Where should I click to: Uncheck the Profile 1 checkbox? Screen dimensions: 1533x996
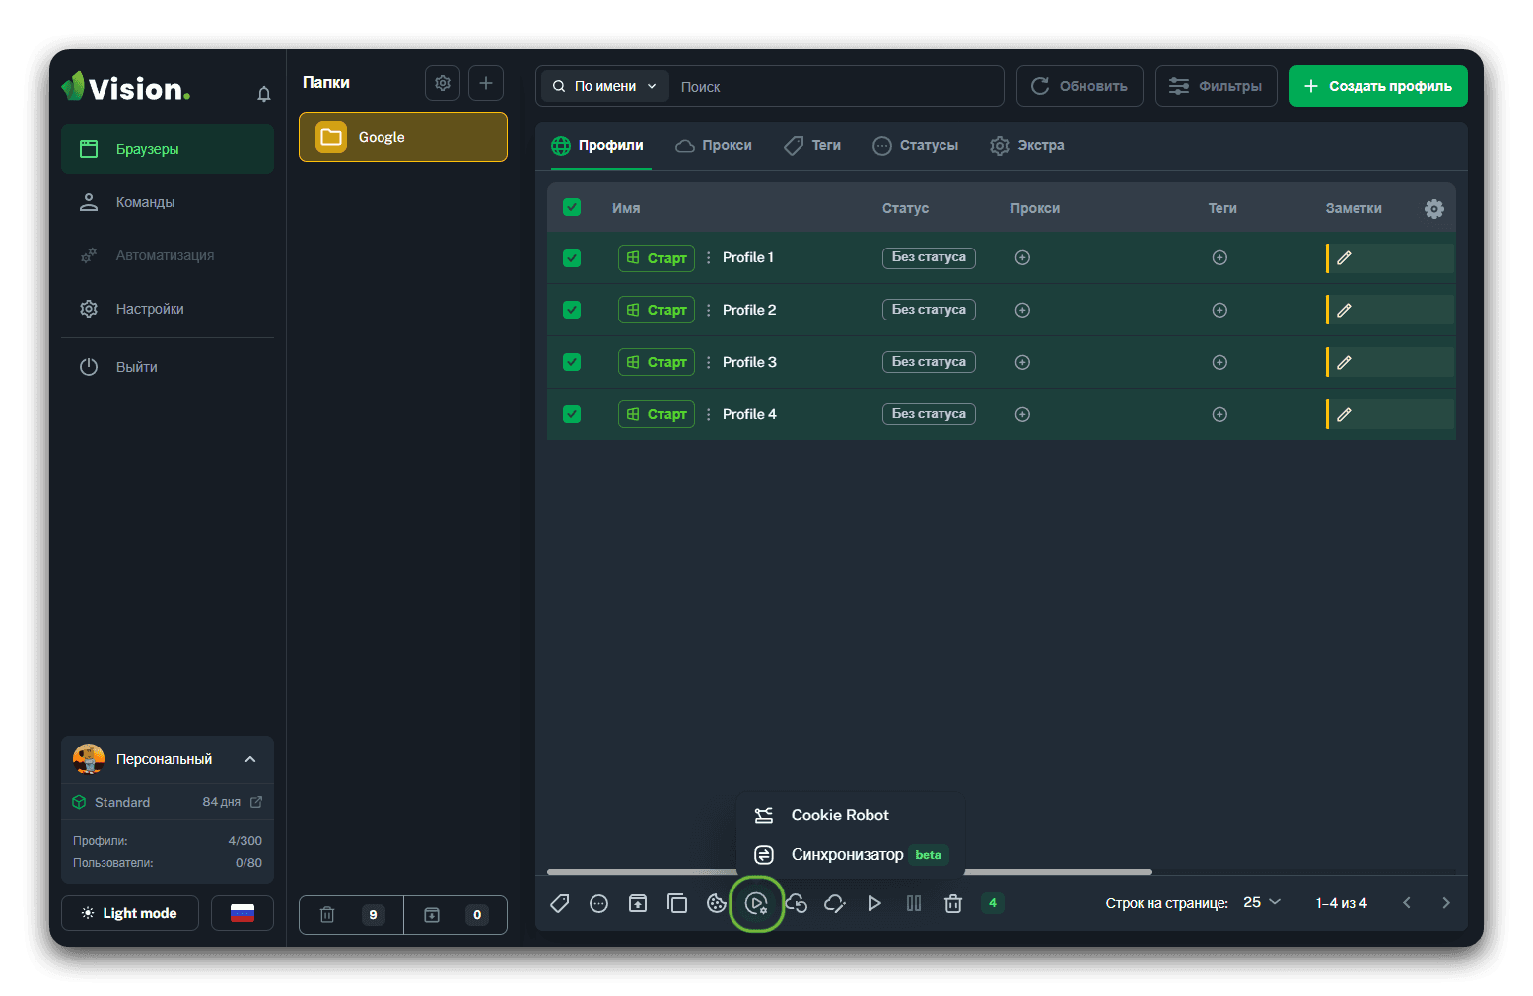tap(572, 258)
